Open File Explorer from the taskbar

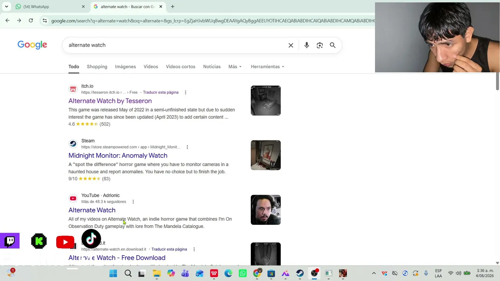pyautogui.click(x=157, y=274)
